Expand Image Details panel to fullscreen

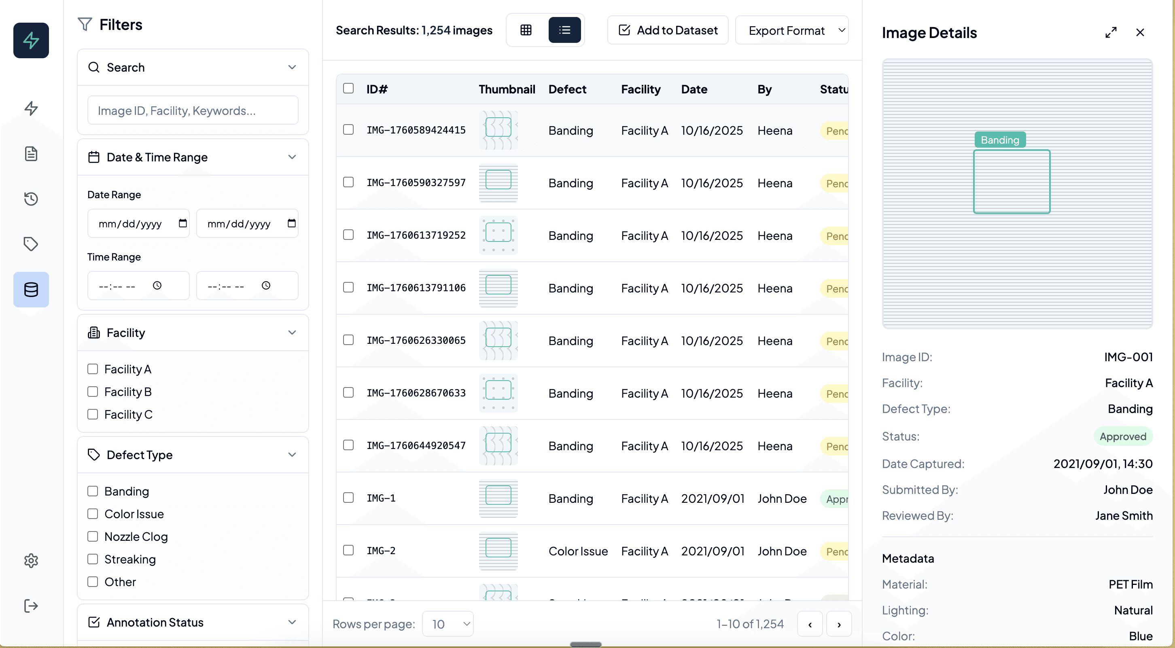[x=1111, y=32]
